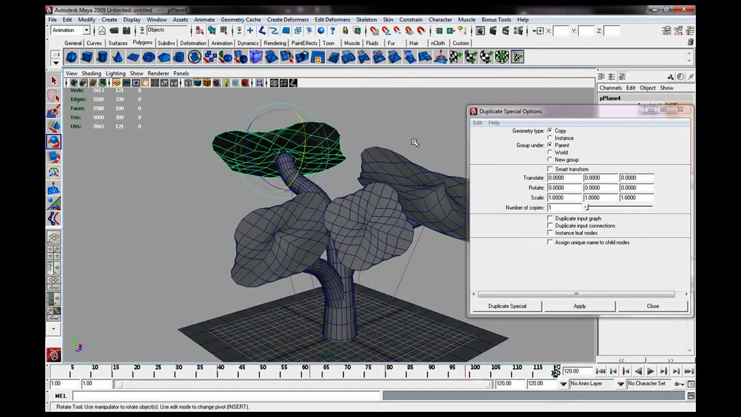
Task: Select Instance geometry type
Action: pos(549,138)
